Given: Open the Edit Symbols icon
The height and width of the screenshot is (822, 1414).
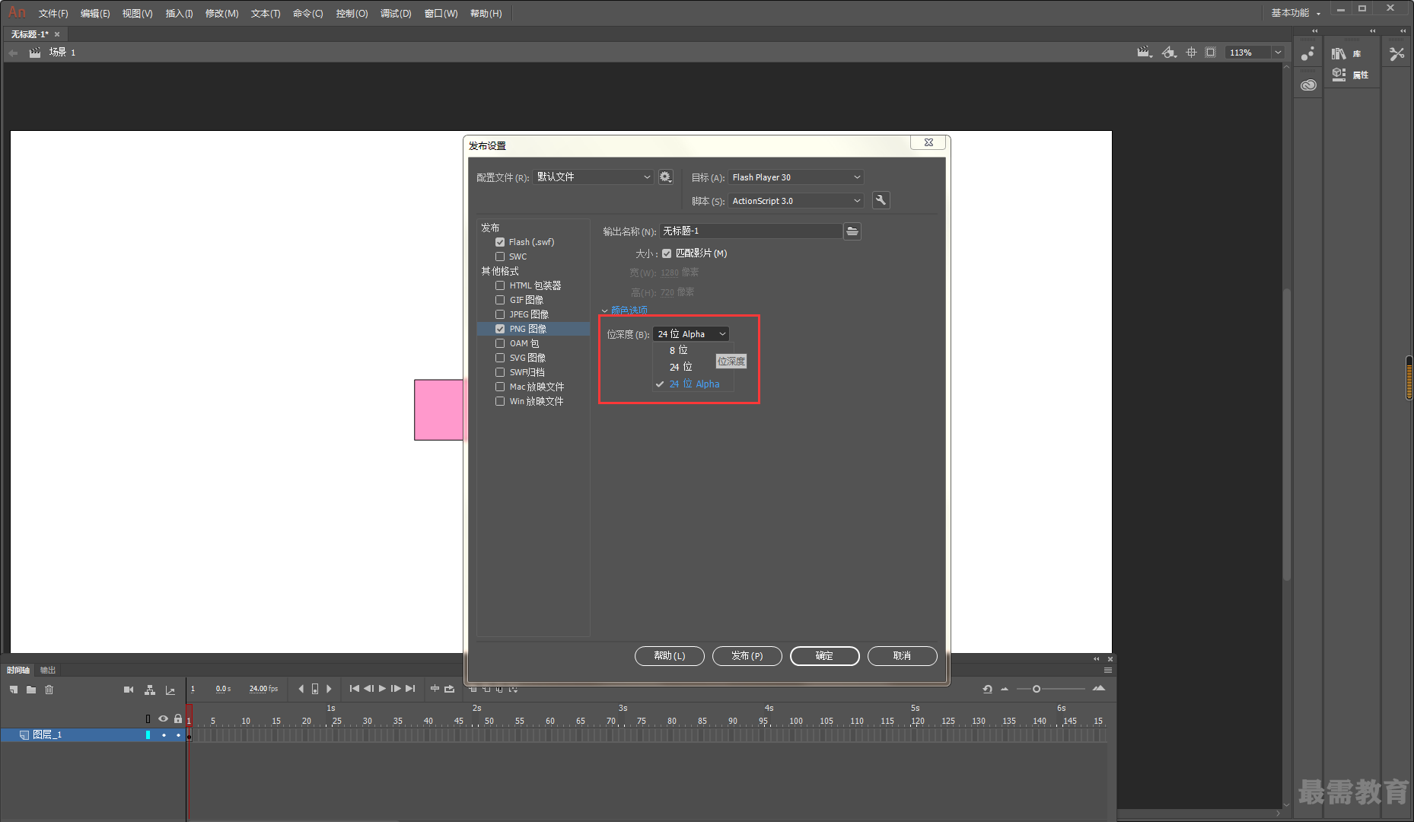Looking at the screenshot, I should click(1170, 52).
